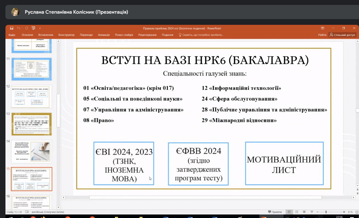Click the 'Слайд 15 з 30' status indicator
Image resolution: width=359 pixels, height=218 pixels.
pyautogui.click(x=14, y=212)
